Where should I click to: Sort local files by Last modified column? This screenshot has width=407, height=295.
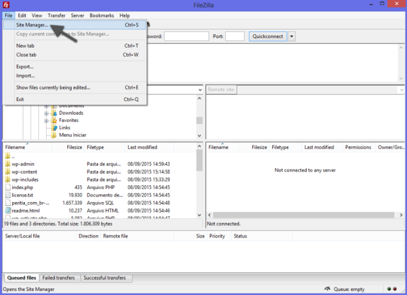coord(142,147)
